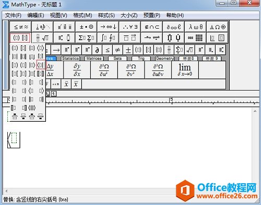
Task: Click the vertical scrollbar up arrow
Action: tap(255, 111)
